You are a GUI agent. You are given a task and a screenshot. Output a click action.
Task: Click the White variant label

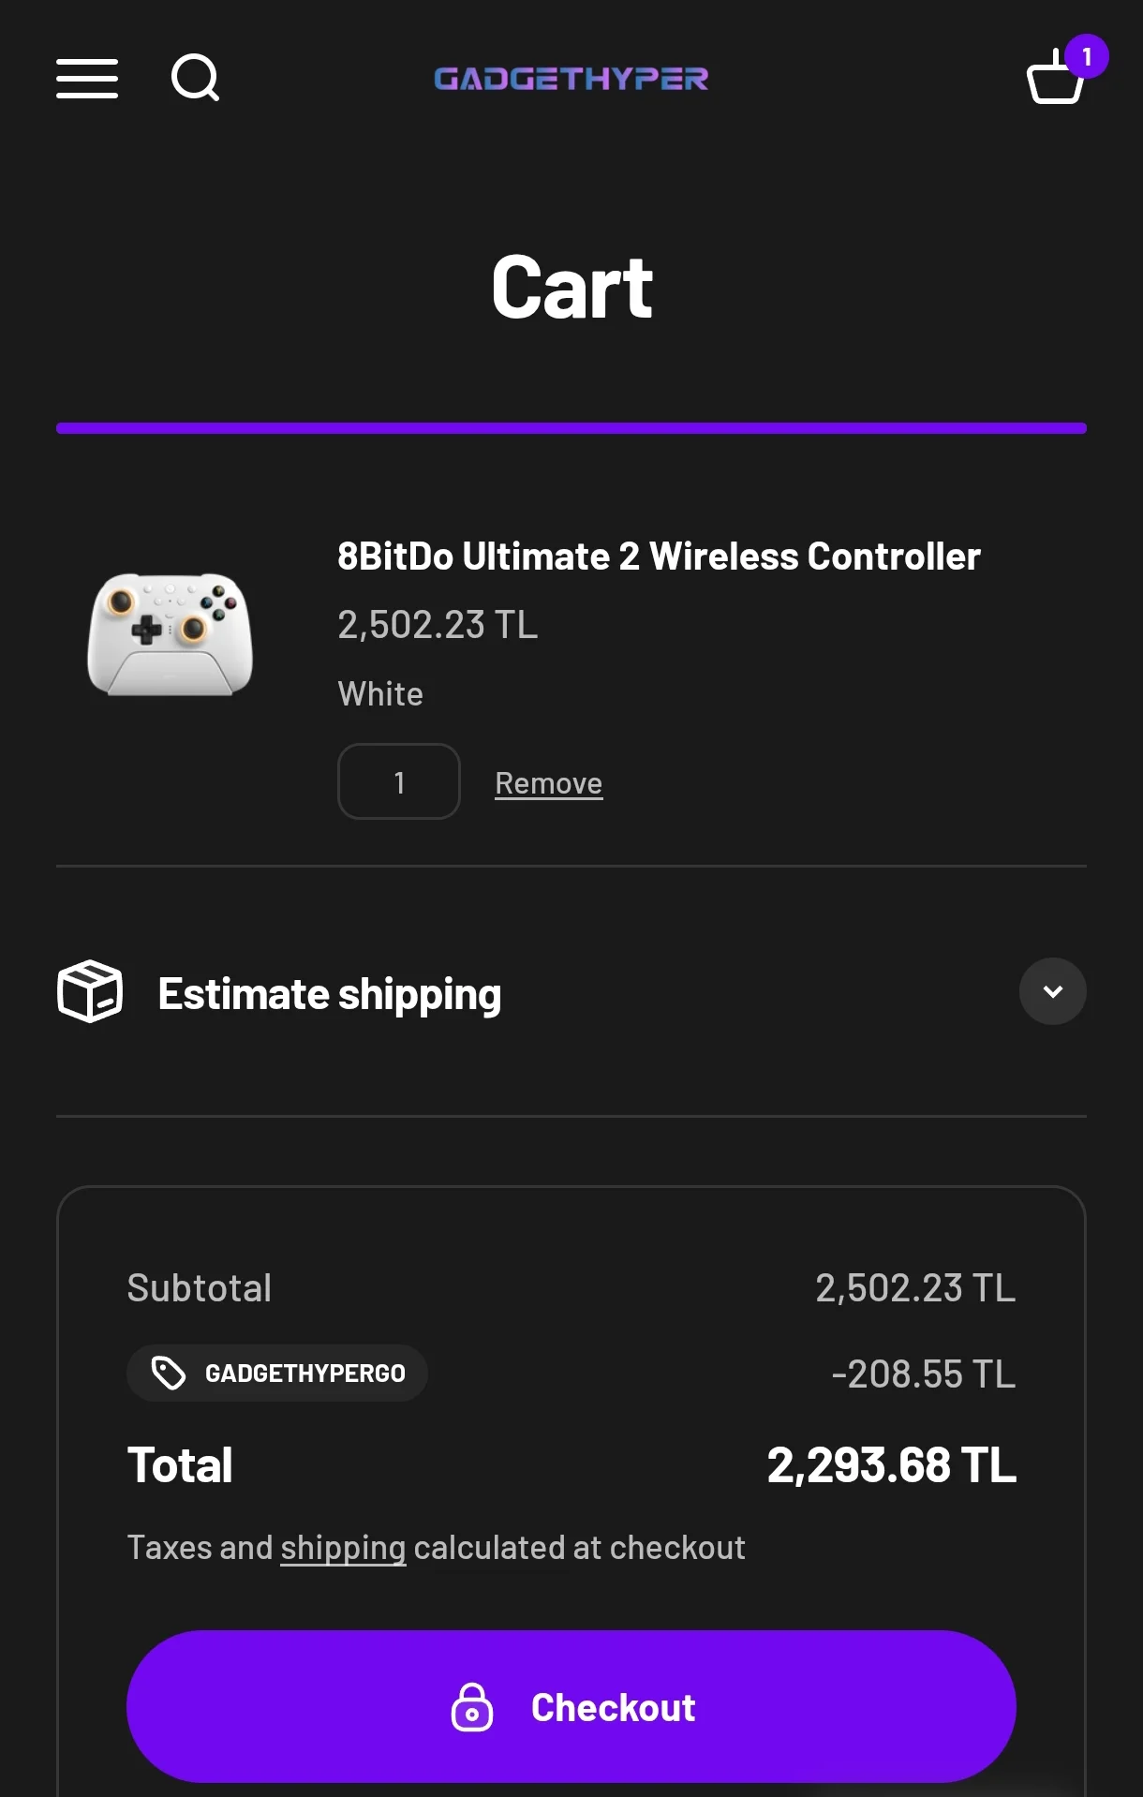[x=380, y=694]
